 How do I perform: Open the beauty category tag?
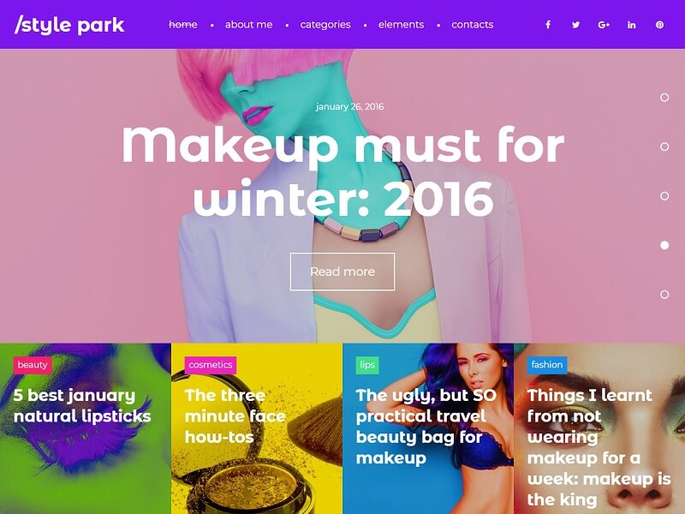pos(33,365)
